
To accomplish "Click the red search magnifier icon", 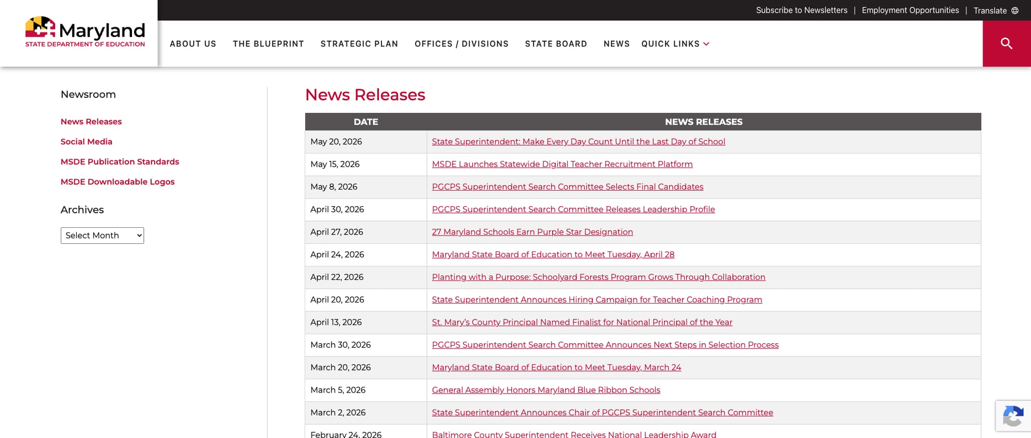I will pos(1006,44).
